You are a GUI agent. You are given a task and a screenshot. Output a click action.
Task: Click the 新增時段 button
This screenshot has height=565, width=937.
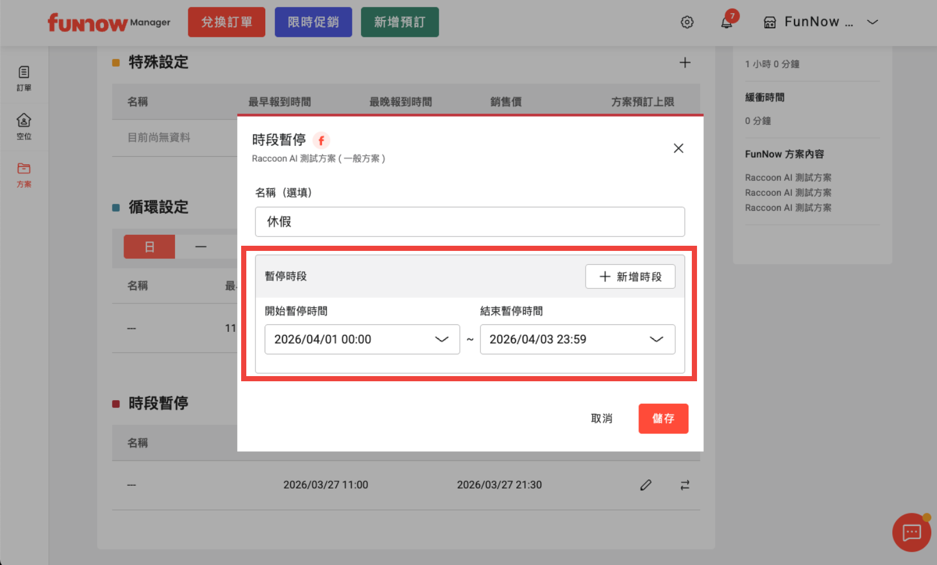pos(630,277)
